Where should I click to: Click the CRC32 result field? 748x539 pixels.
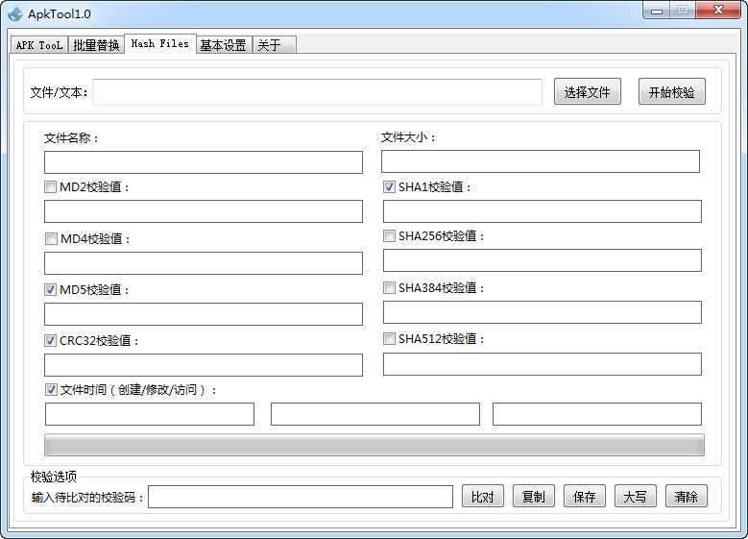pyautogui.click(x=204, y=365)
